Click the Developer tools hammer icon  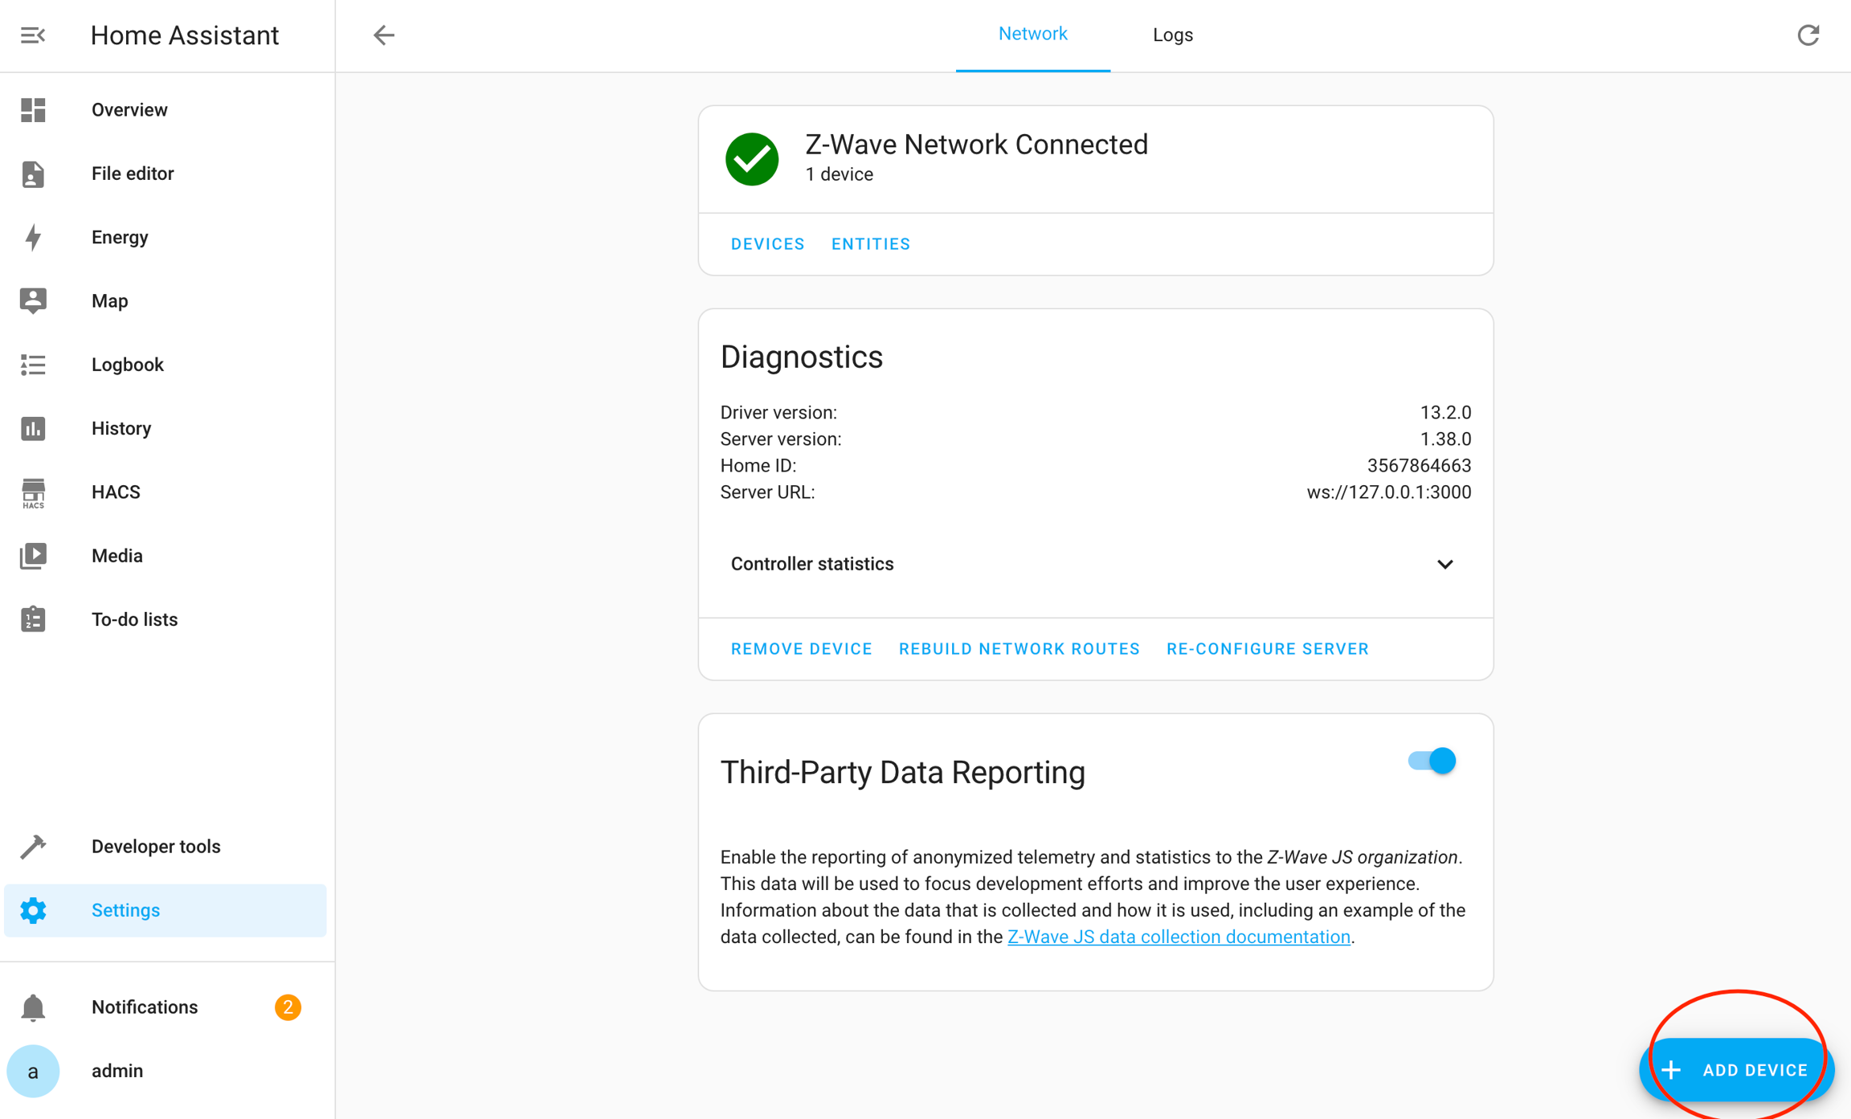[x=33, y=847]
